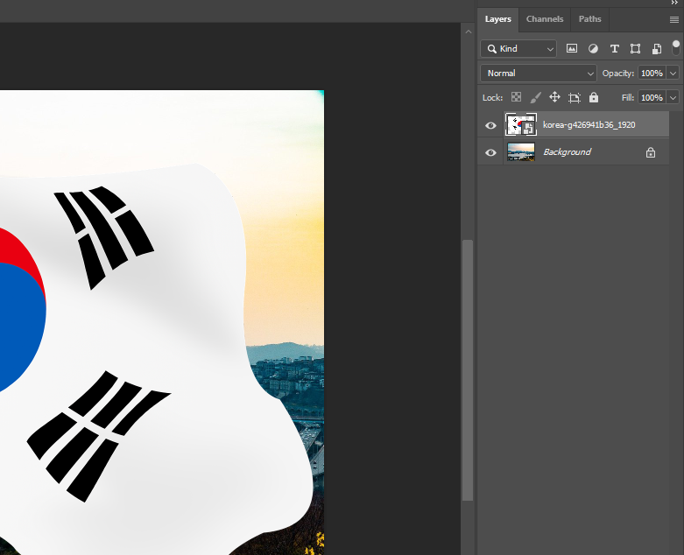Open the Kind filter dropdown
Image resolution: width=684 pixels, height=555 pixels.
(x=518, y=49)
